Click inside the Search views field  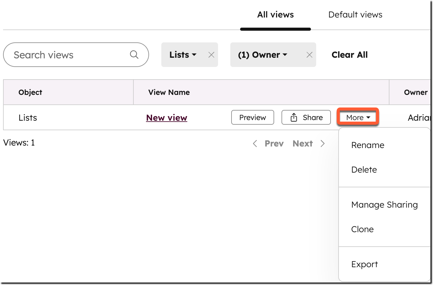(61, 55)
